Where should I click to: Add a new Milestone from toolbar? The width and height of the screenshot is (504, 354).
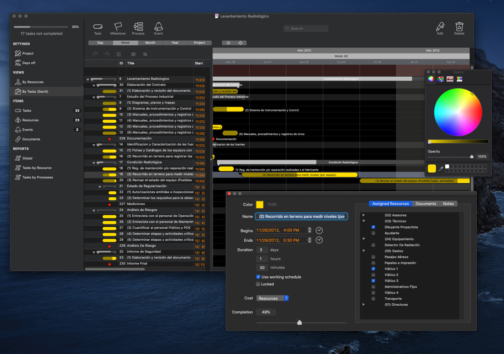coord(118,27)
